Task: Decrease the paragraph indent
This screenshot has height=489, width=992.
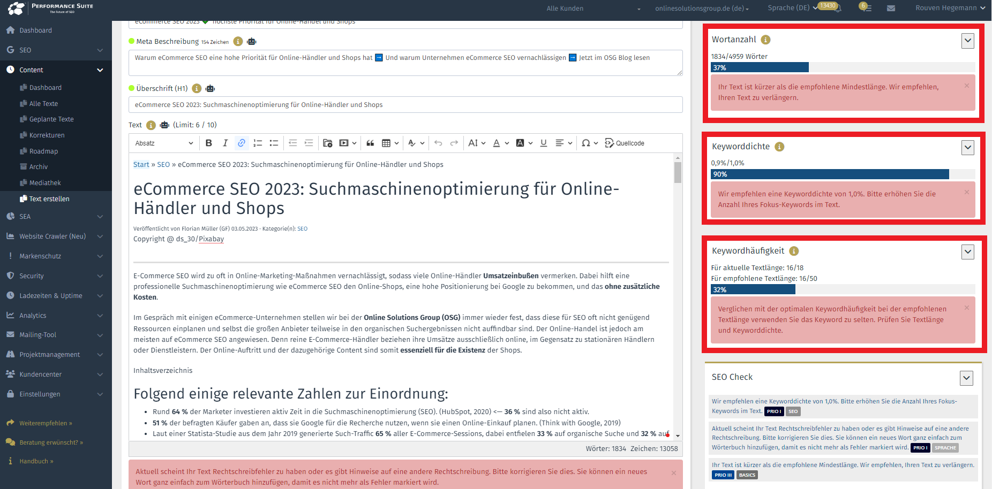Action: (292, 143)
